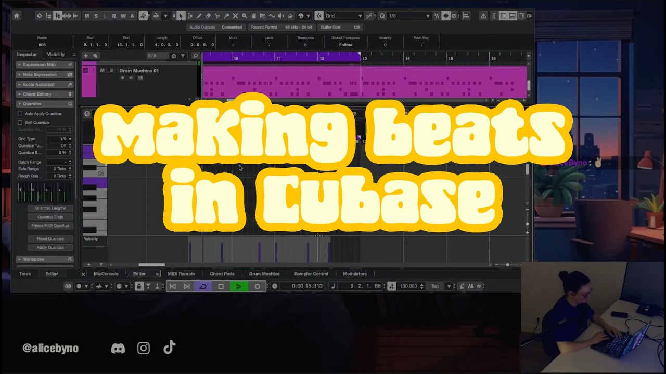Switch to the Inspector tab

point(27,55)
